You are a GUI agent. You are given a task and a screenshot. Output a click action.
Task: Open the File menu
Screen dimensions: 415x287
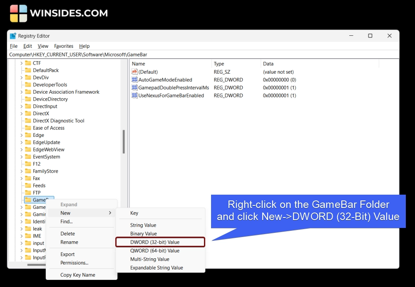pos(13,46)
